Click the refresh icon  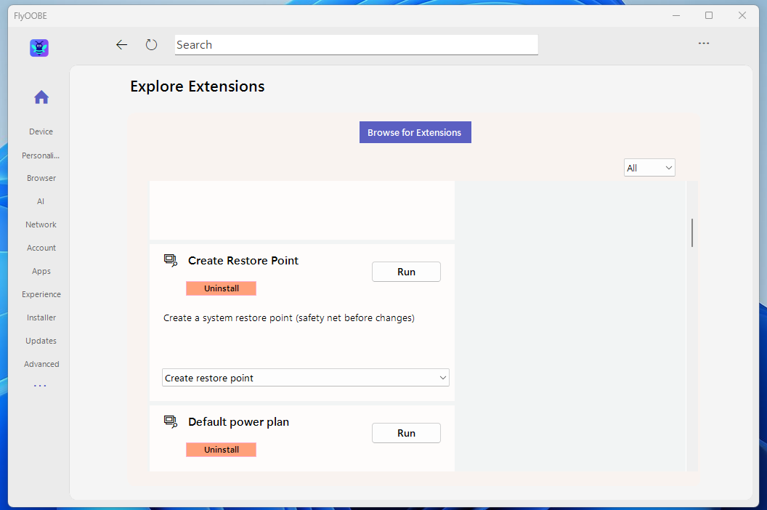click(x=151, y=45)
